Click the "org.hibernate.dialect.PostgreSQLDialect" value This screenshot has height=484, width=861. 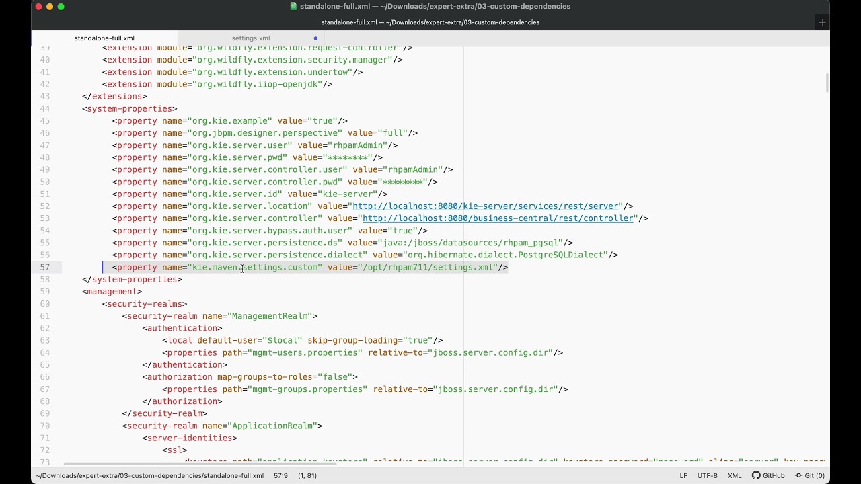click(506, 255)
